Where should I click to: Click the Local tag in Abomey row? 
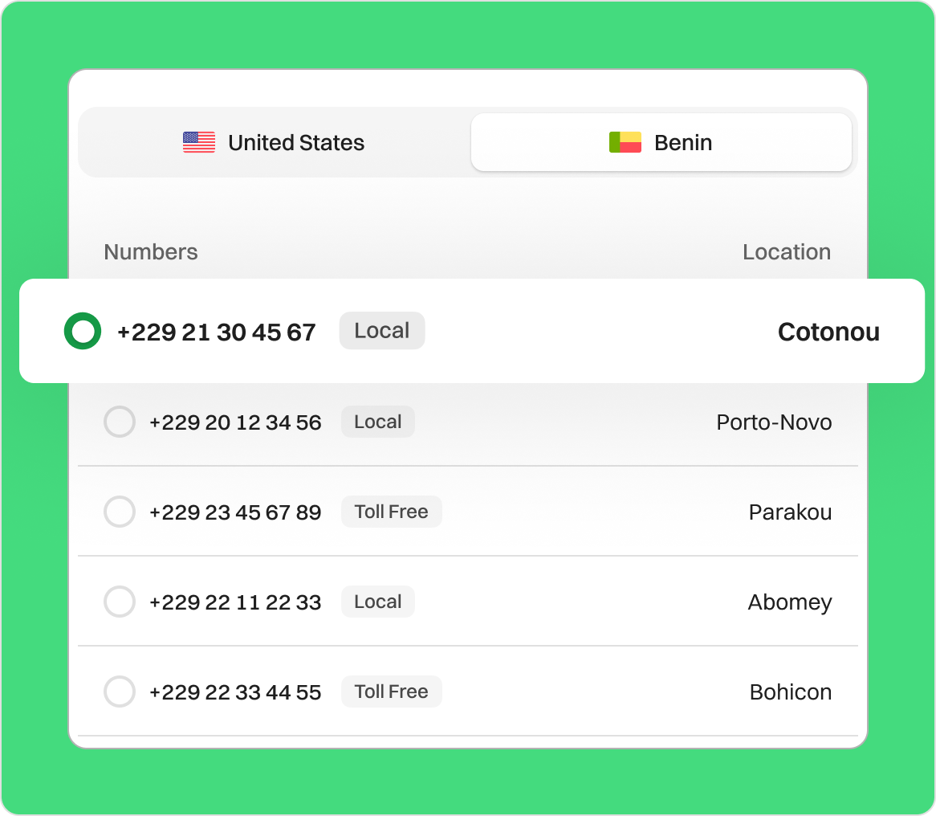point(377,602)
